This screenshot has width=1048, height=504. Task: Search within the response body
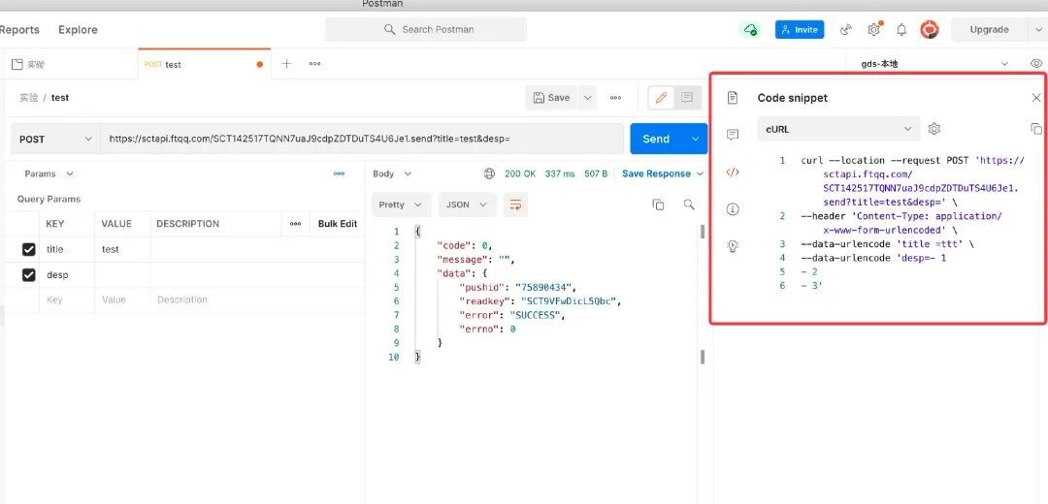coord(689,205)
